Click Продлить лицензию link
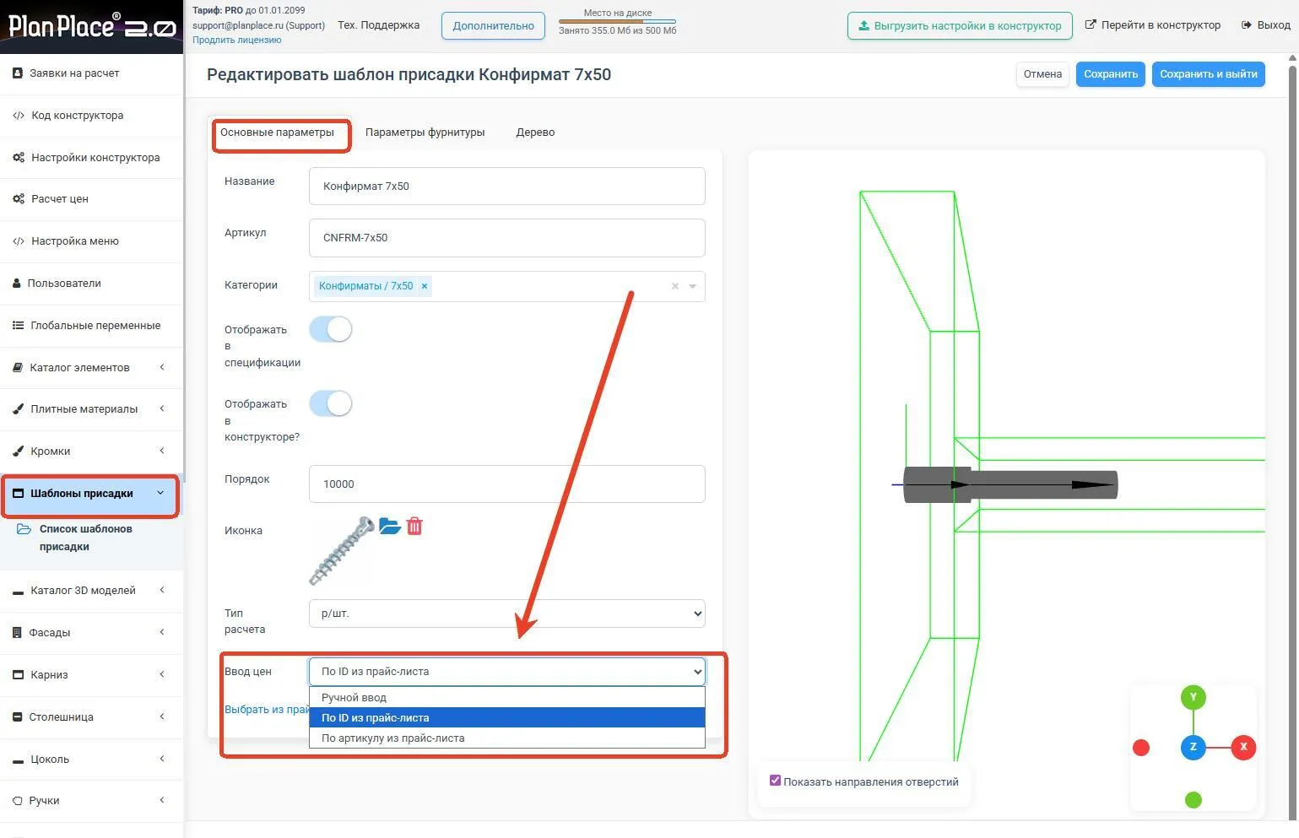 [x=236, y=40]
